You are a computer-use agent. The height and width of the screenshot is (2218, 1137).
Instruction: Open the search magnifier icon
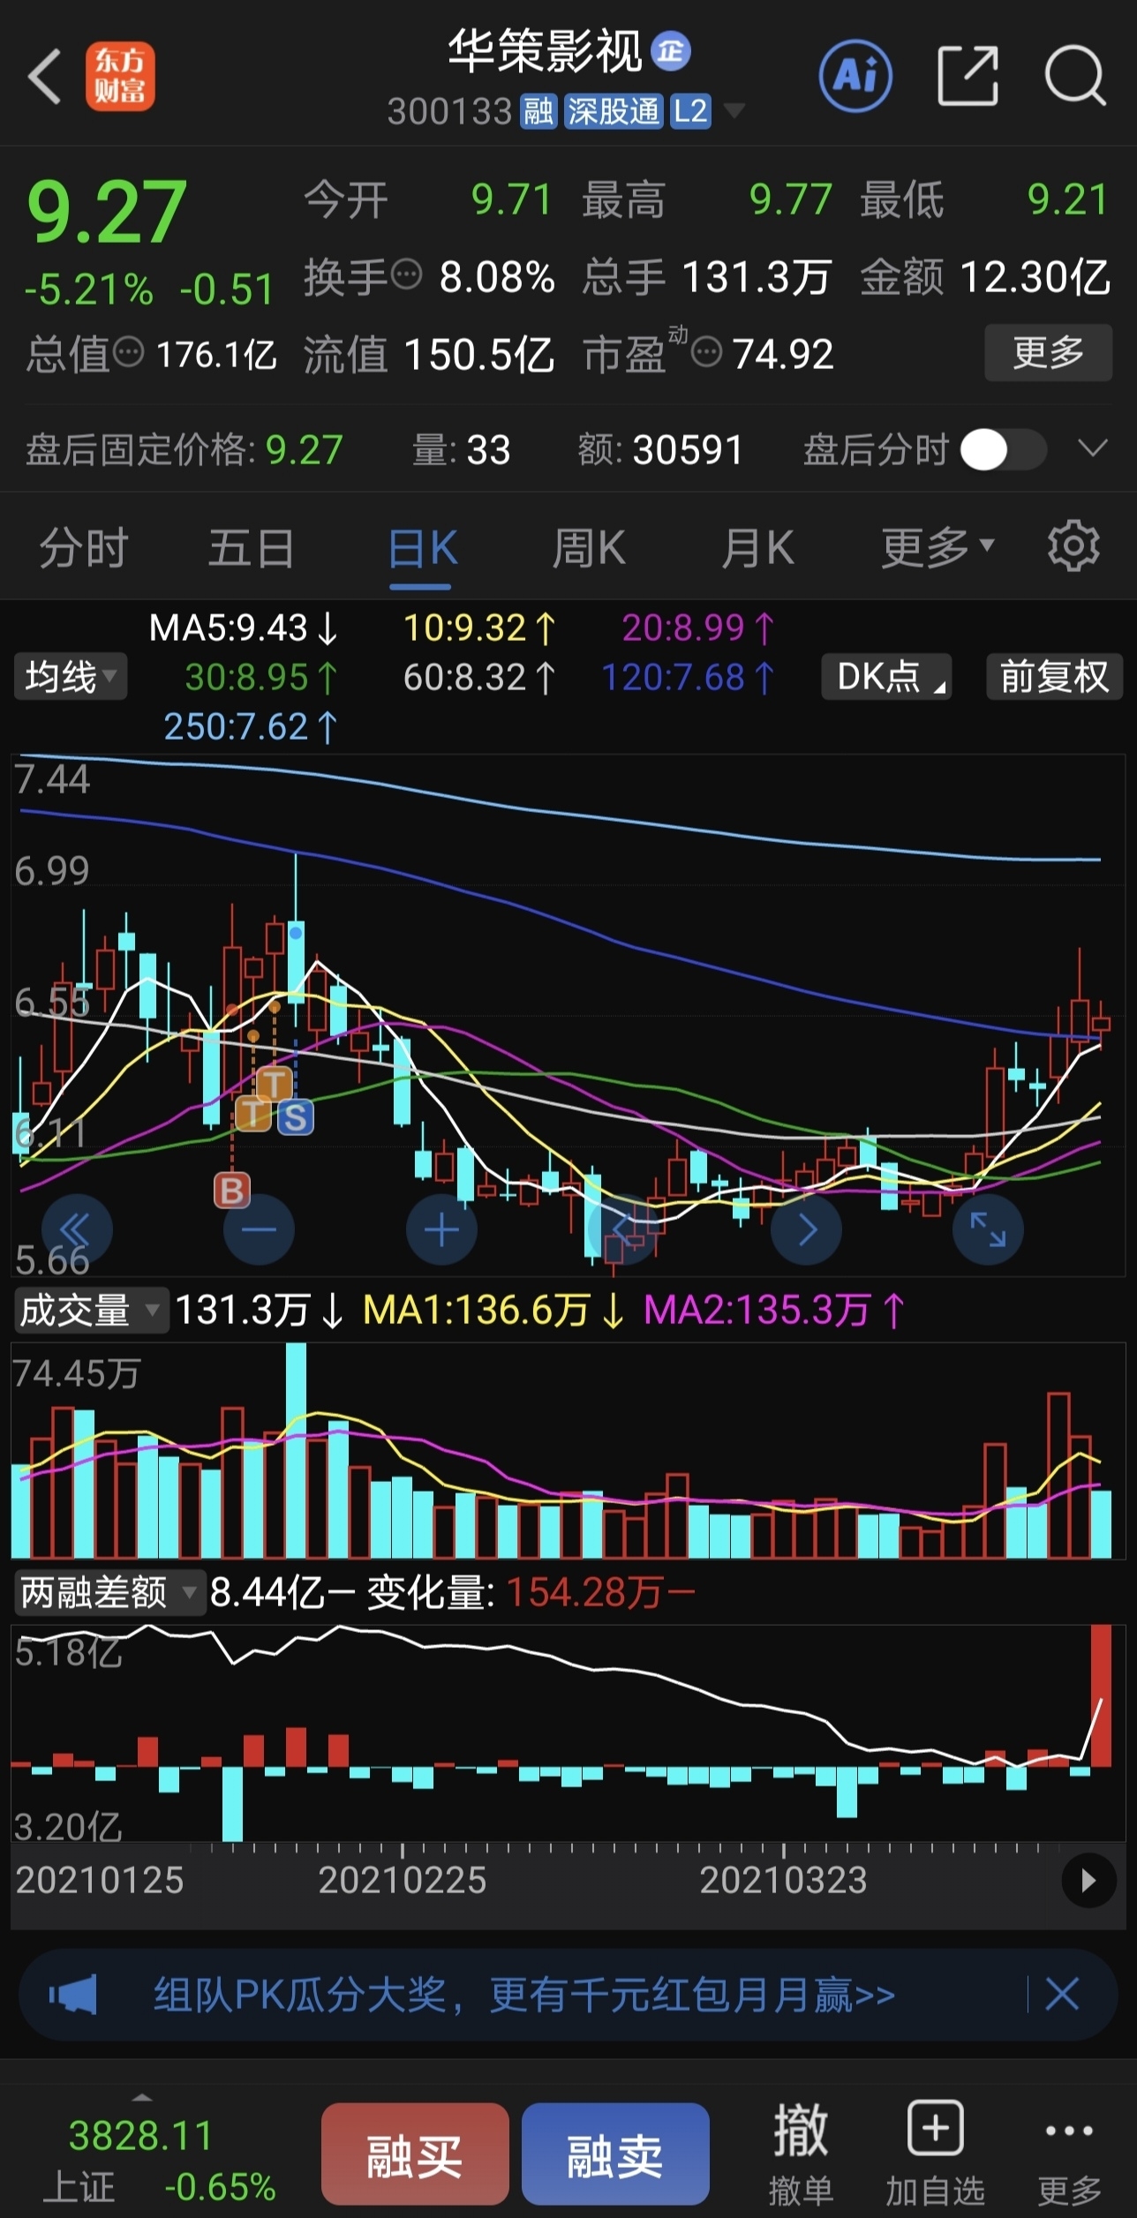[1075, 76]
